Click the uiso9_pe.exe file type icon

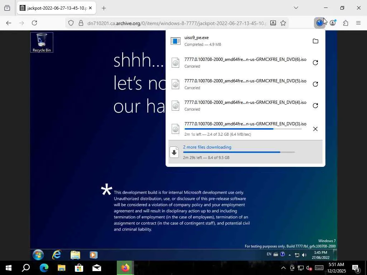click(x=176, y=41)
